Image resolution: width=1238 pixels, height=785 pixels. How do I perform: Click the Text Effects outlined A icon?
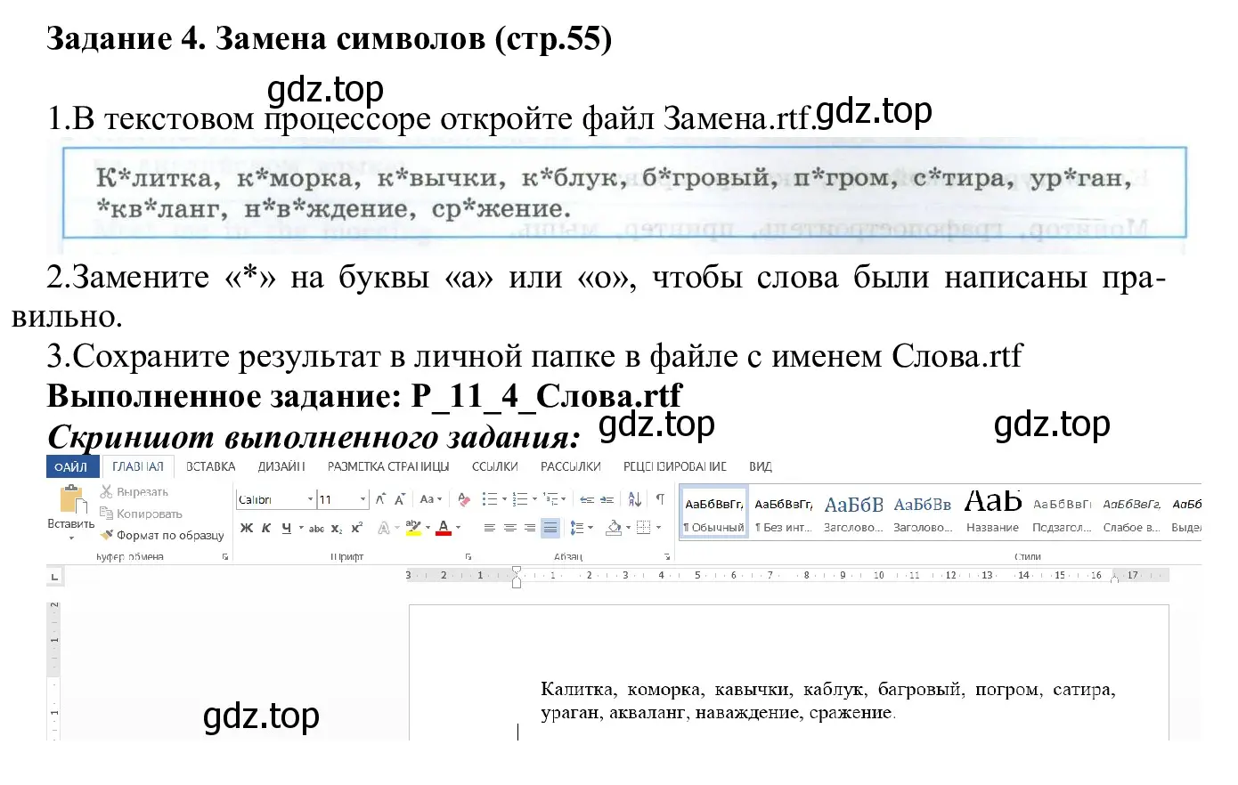click(x=383, y=528)
